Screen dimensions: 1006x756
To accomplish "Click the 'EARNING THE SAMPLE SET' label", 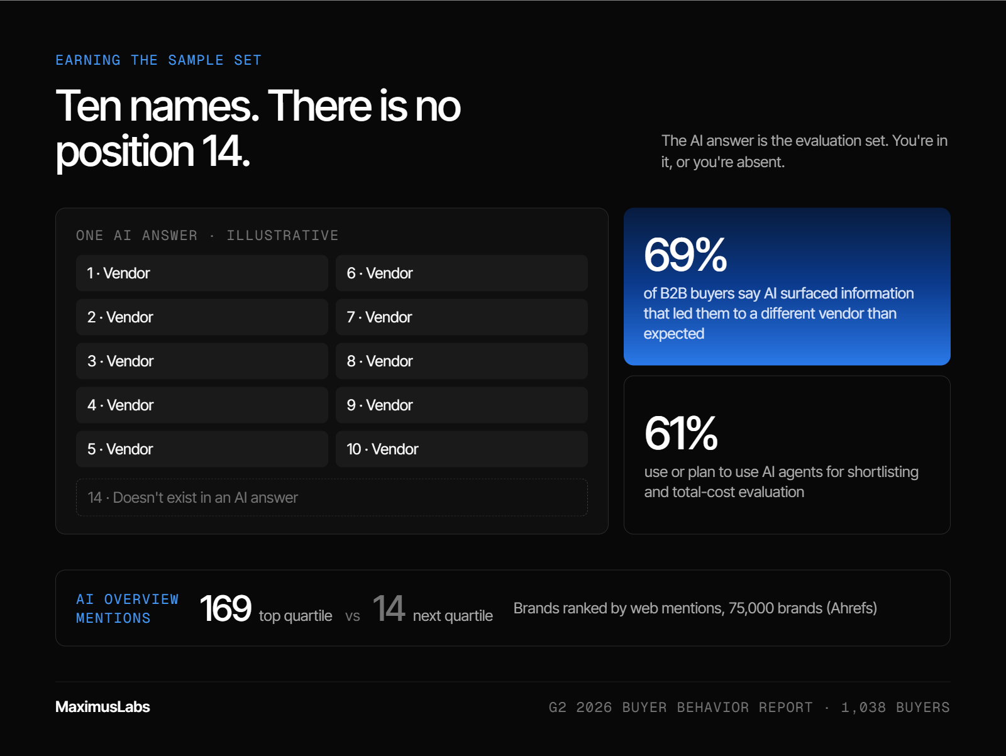I will click(x=158, y=60).
